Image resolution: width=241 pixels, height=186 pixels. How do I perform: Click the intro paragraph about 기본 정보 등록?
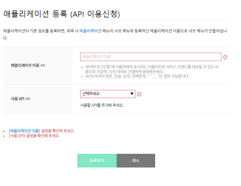(x=115, y=34)
